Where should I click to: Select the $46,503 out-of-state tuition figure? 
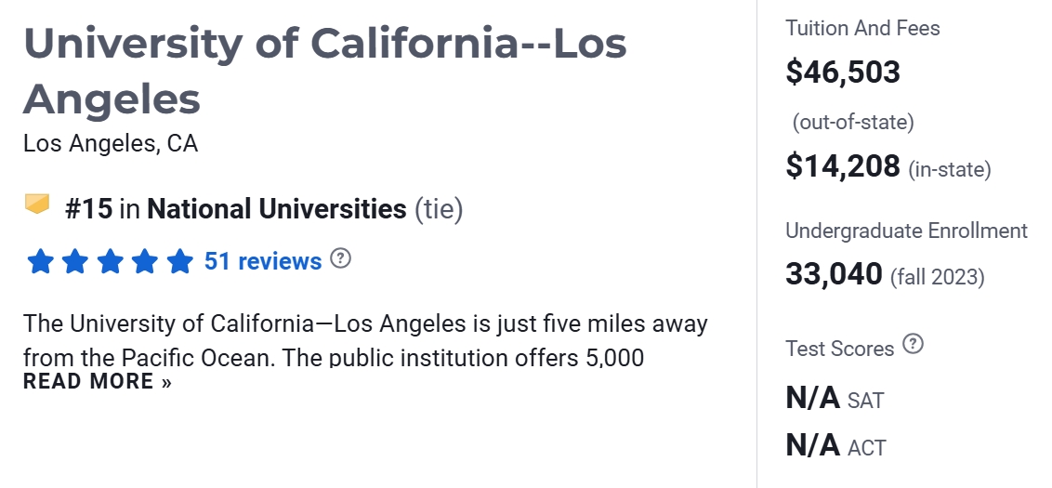pos(843,73)
